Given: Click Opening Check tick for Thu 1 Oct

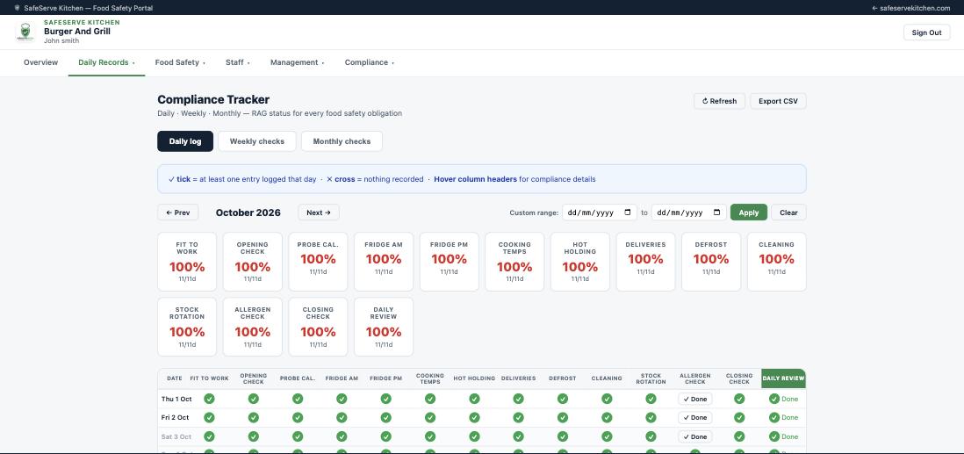Looking at the screenshot, I should pos(254,399).
